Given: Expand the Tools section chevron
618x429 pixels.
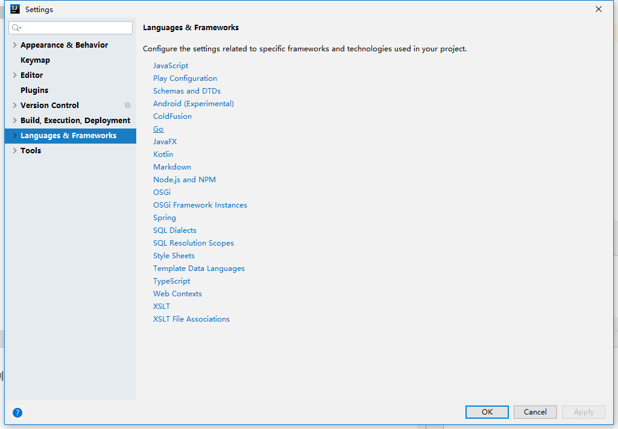Looking at the screenshot, I should coord(14,150).
